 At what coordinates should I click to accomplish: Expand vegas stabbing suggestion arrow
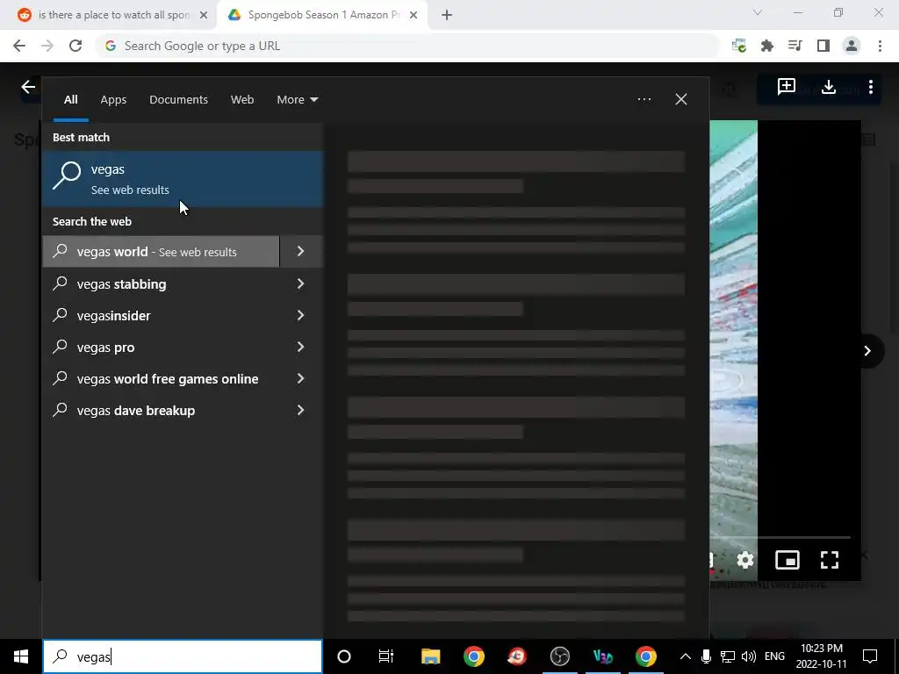coord(301,283)
